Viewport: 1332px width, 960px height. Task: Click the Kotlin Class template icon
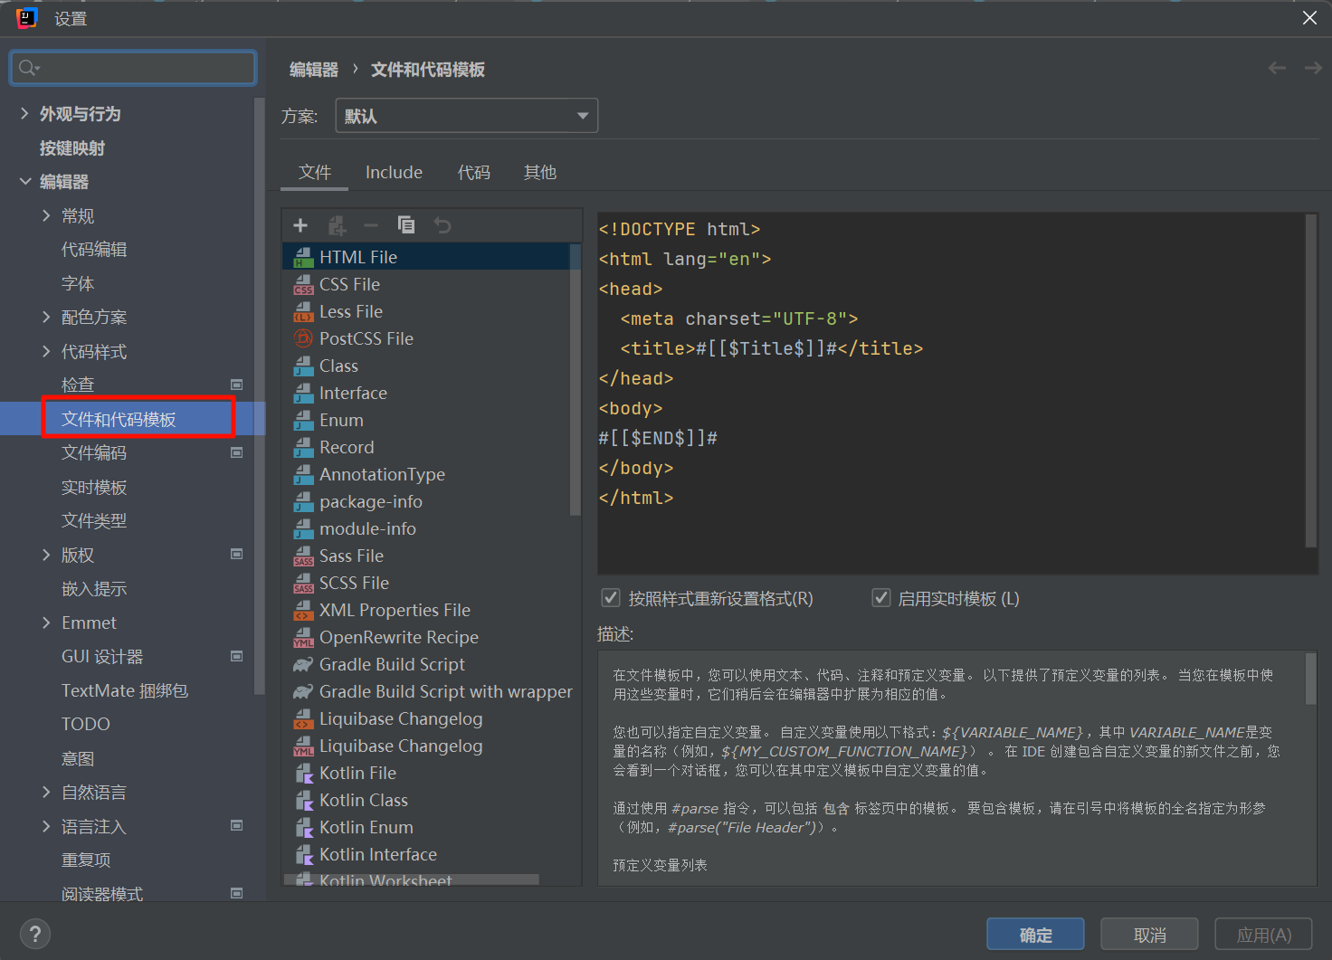pyautogui.click(x=304, y=801)
